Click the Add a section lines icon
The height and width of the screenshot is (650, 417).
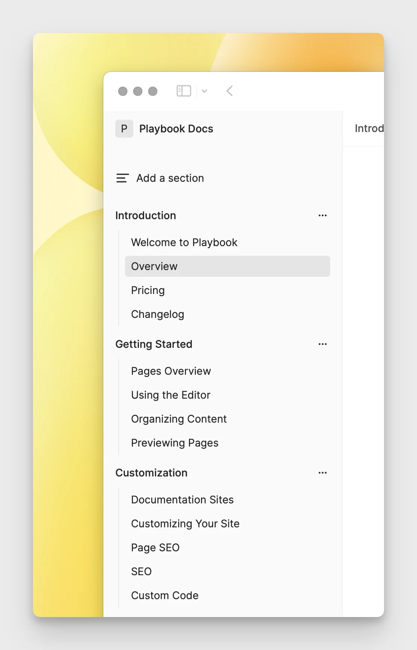(x=123, y=178)
